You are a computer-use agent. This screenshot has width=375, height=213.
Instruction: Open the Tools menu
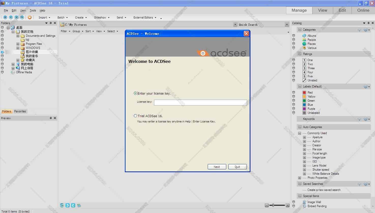click(33, 10)
